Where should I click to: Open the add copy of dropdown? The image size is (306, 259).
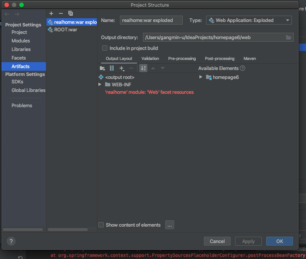coord(122,68)
